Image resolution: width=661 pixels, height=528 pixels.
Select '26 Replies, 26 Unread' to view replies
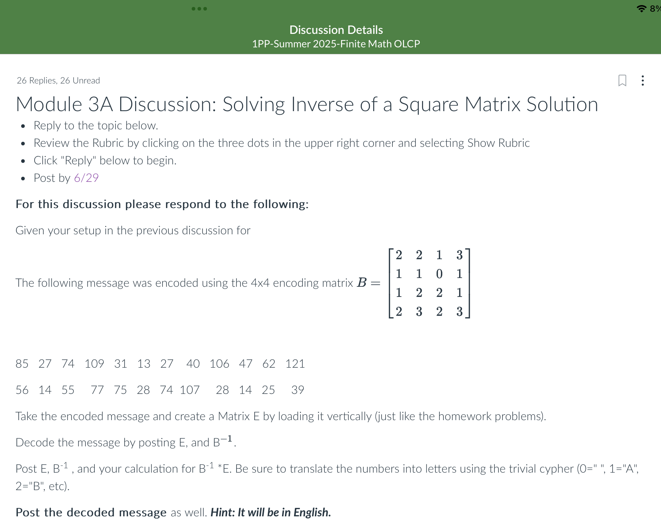coord(58,80)
